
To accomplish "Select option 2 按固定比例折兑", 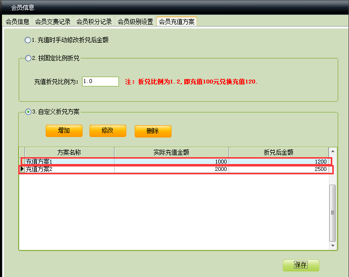I will (28, 58).
